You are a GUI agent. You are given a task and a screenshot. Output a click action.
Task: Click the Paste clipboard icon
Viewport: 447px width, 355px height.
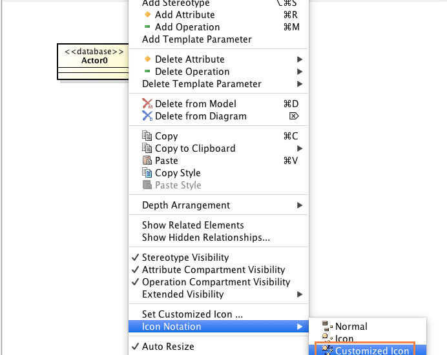[147, 161]
